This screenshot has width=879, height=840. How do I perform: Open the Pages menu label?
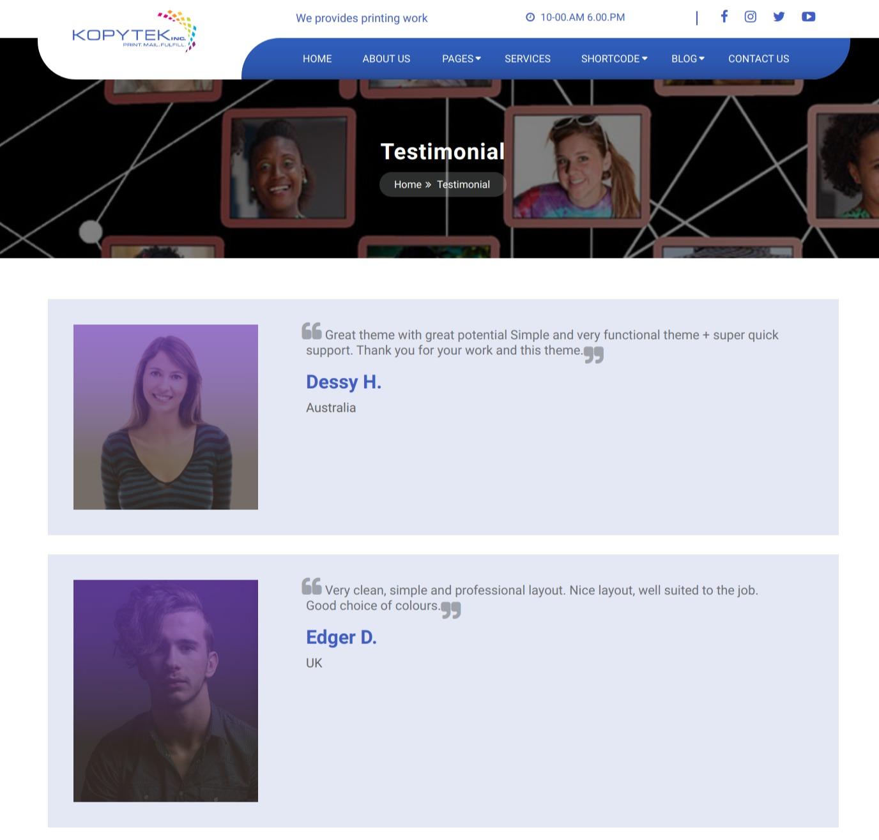coord(458,59)
